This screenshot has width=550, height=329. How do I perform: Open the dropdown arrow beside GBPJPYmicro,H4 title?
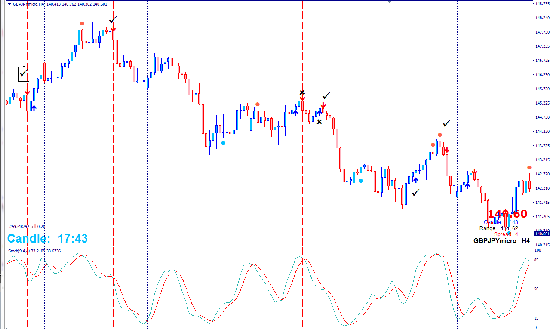(x=9, y=4)
